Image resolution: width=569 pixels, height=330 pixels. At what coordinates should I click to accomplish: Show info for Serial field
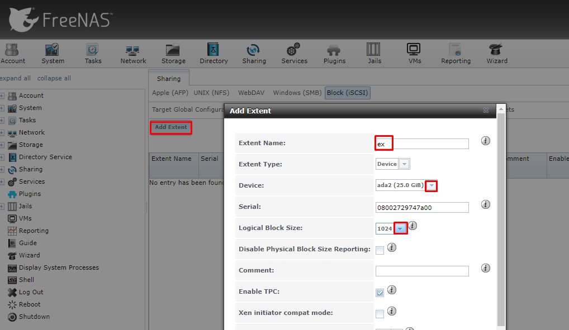(x=486, y=204)
